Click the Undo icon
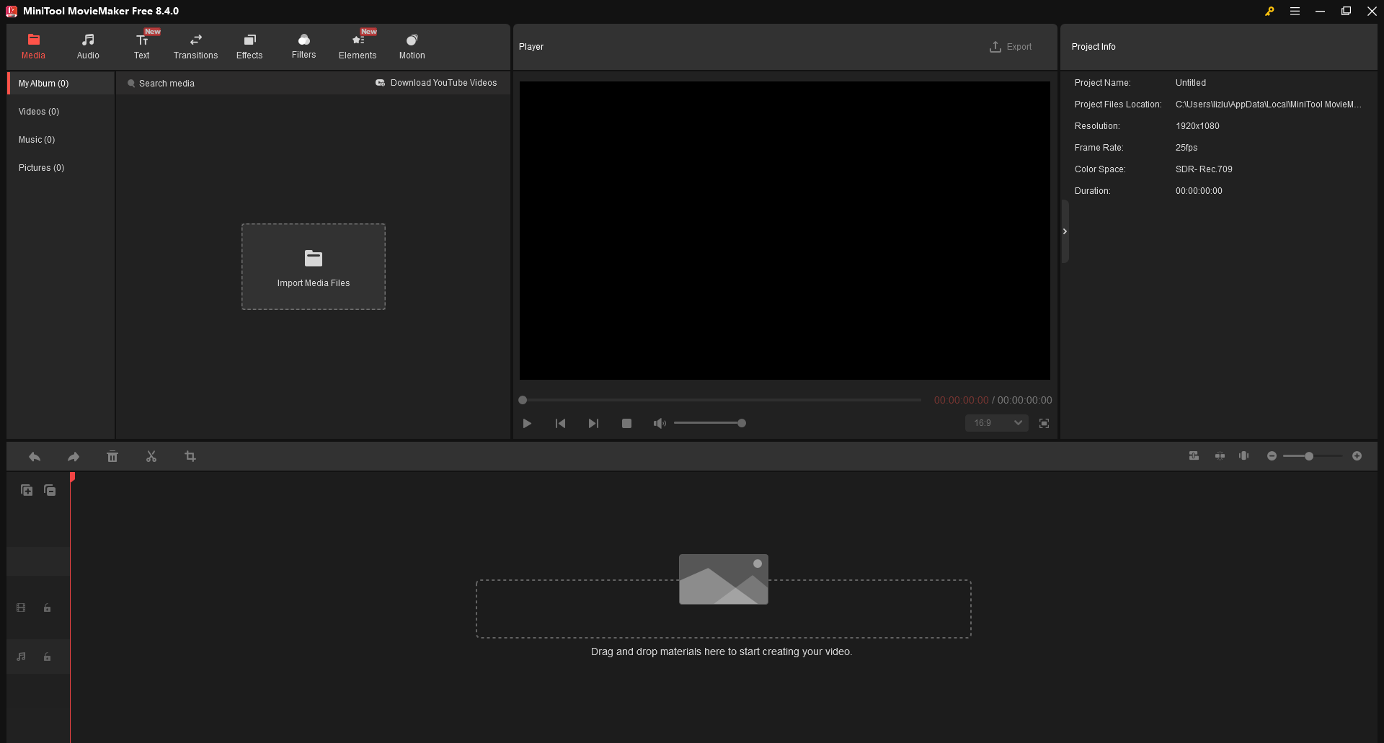This screenshot has width=1384, height=743. tap(34, 456)
